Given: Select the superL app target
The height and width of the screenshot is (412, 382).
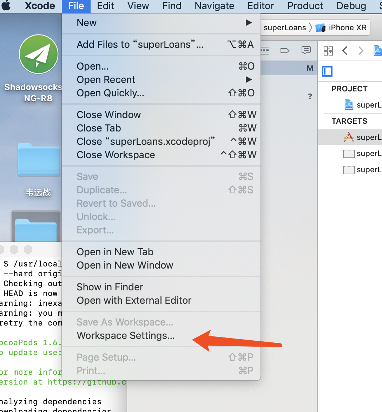Looking at the screenshot, I should tap(350, 137).
